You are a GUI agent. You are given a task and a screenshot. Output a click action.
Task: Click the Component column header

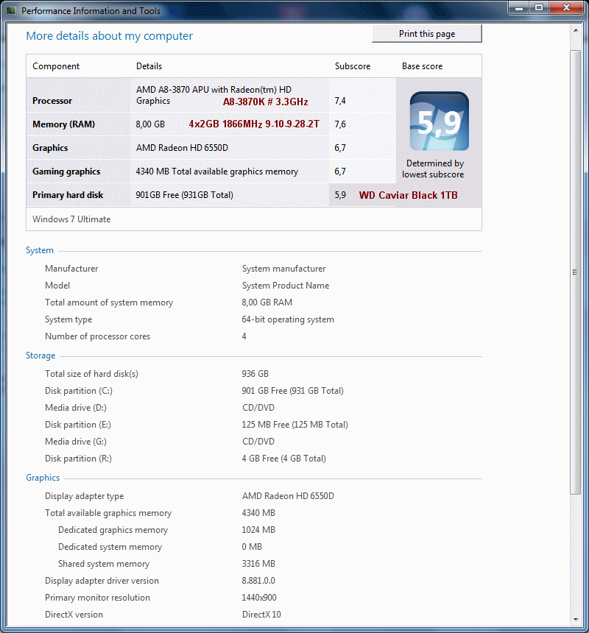pyautogui.click(x=56, y=66)
